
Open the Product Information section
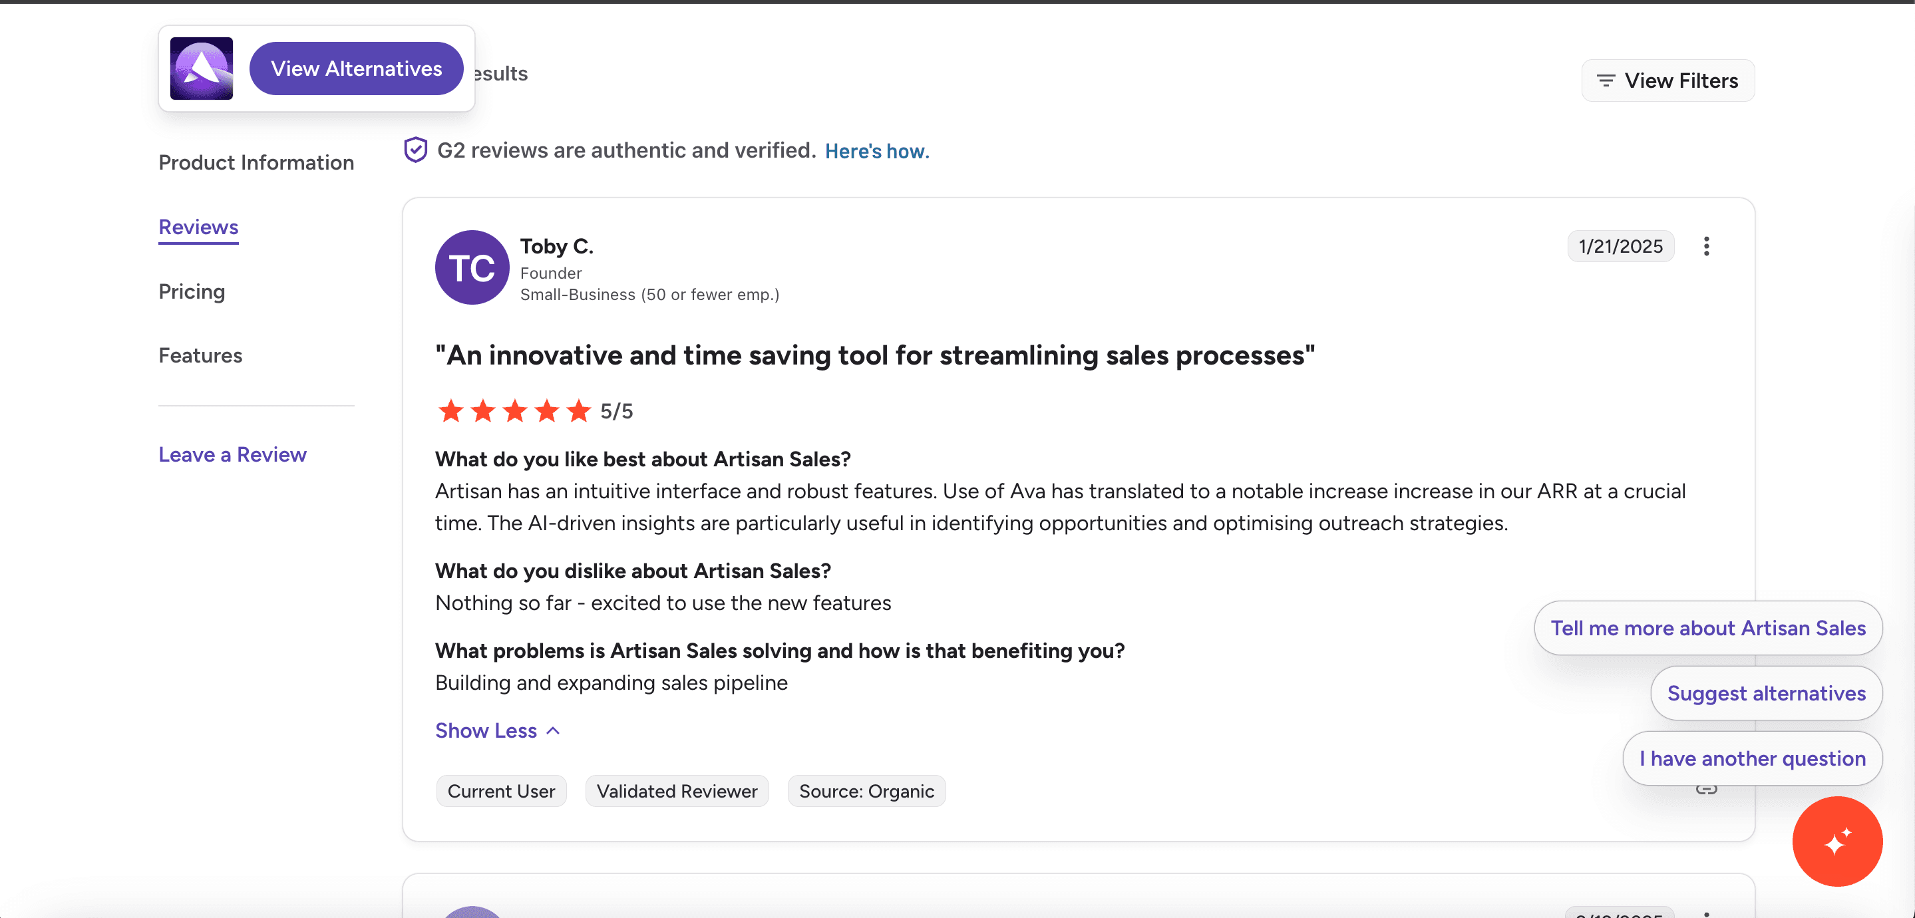click(x=256, y=162)
